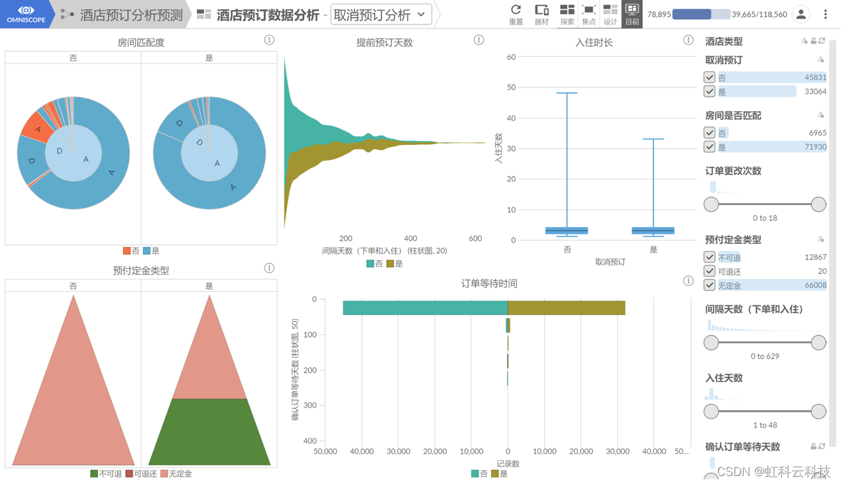Click lock icon on 确认订单等待天数 filter

(x=814, y=446)
